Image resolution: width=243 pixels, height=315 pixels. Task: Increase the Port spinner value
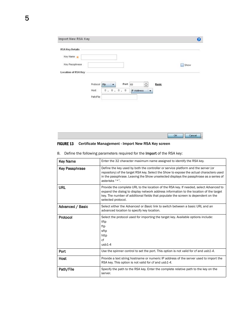point(146,83)
